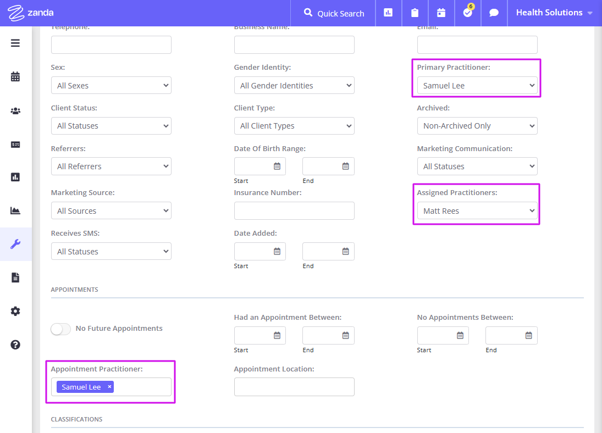This screenshot has width=602, height=433.
Task: Open the Zanda logo in the top bar
Action: pos(31,13)
